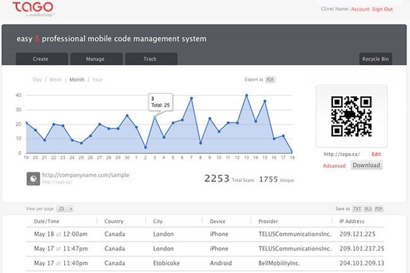
Task: Select the Track tab
Action: (x=151, y=59)
